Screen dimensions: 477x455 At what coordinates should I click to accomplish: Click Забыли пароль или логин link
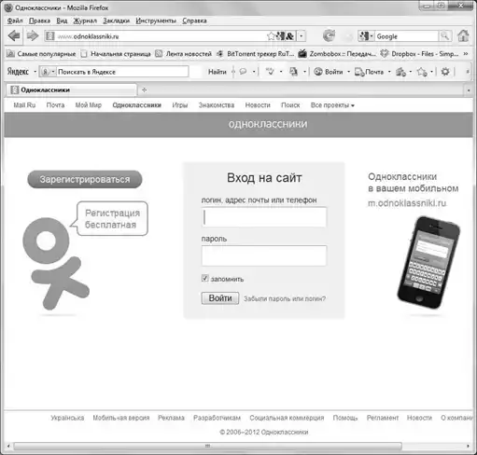pos(285,298)
